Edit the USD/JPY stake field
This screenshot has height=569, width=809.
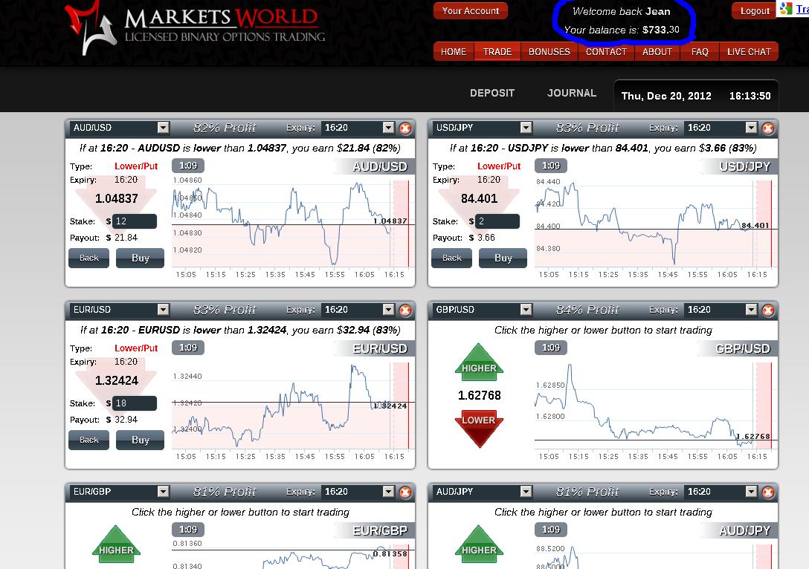pos(497,221)
